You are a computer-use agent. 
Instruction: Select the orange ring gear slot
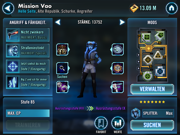117,68
